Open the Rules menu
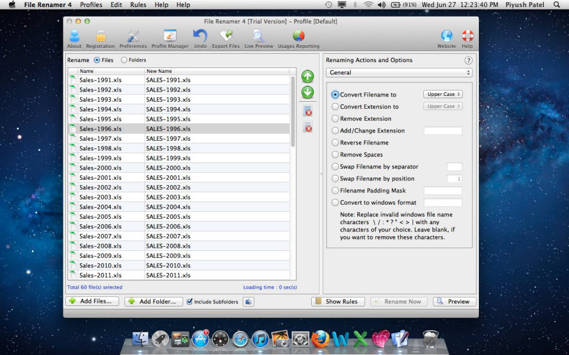The height and width of the screenshot is (355, 569). point(138,5)
